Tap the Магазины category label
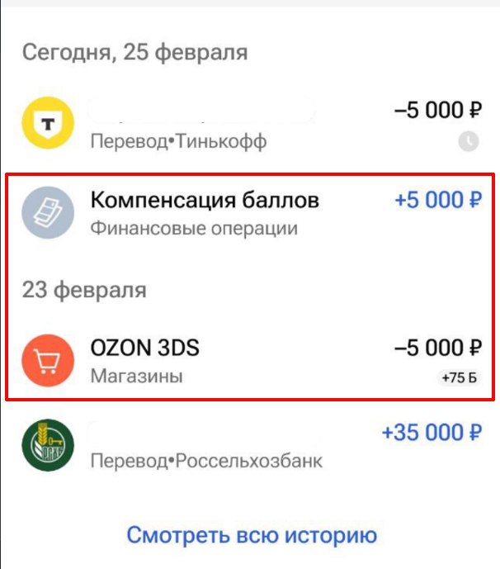 (136, 376)
